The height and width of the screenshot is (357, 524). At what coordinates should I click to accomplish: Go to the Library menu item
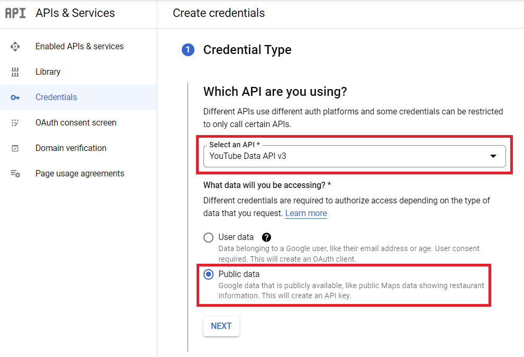[78, 72]
